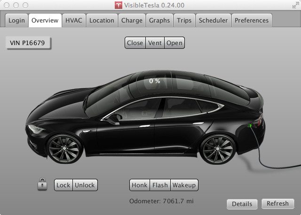Image resolution: width=301 pixels, height=215 pixels.
Task: Wake up the car with Wakeup
Action: (x=184, y=185)
